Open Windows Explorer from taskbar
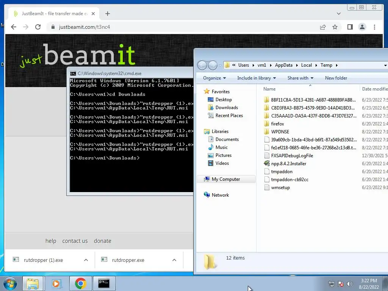This screenshot has height=291, width=388. [33, 283]
